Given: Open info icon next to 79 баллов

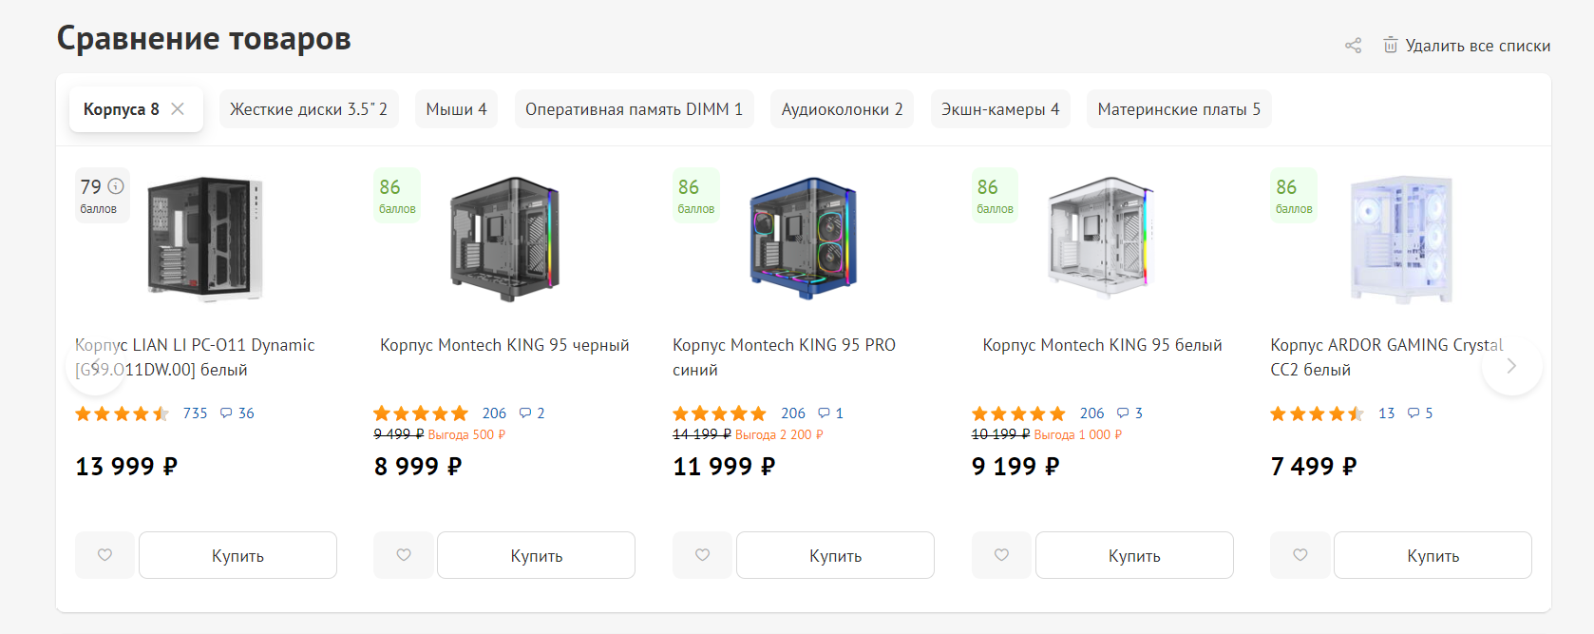Looking at the screenshot, I should click(x=116, y=186).
